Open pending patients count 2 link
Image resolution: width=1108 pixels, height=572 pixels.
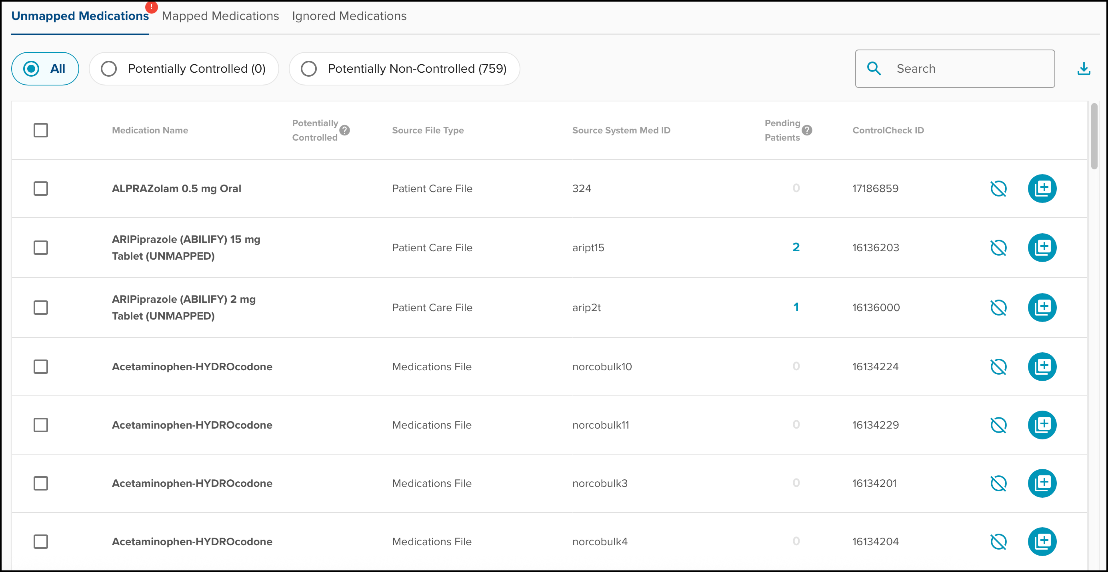coord(796,247)
